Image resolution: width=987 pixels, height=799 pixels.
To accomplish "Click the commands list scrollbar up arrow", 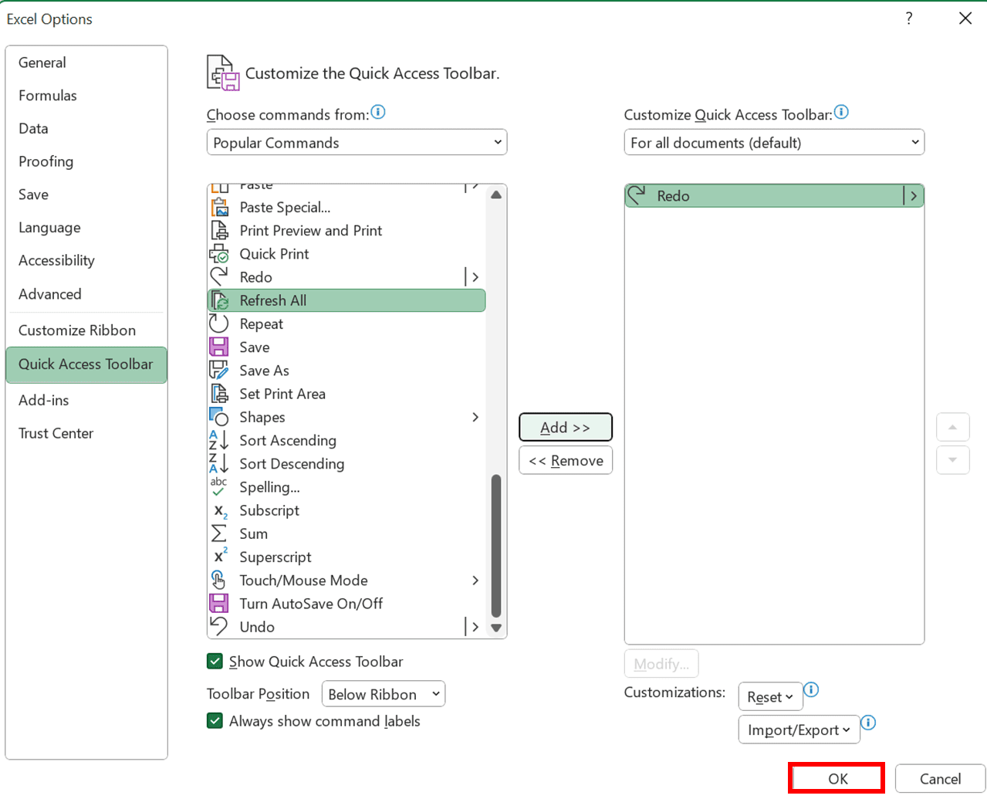I will point(496,195).
